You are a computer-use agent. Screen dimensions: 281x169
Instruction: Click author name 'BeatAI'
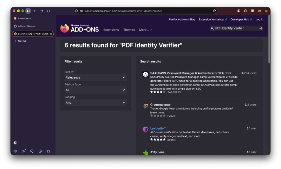click(x=171, y=140)
